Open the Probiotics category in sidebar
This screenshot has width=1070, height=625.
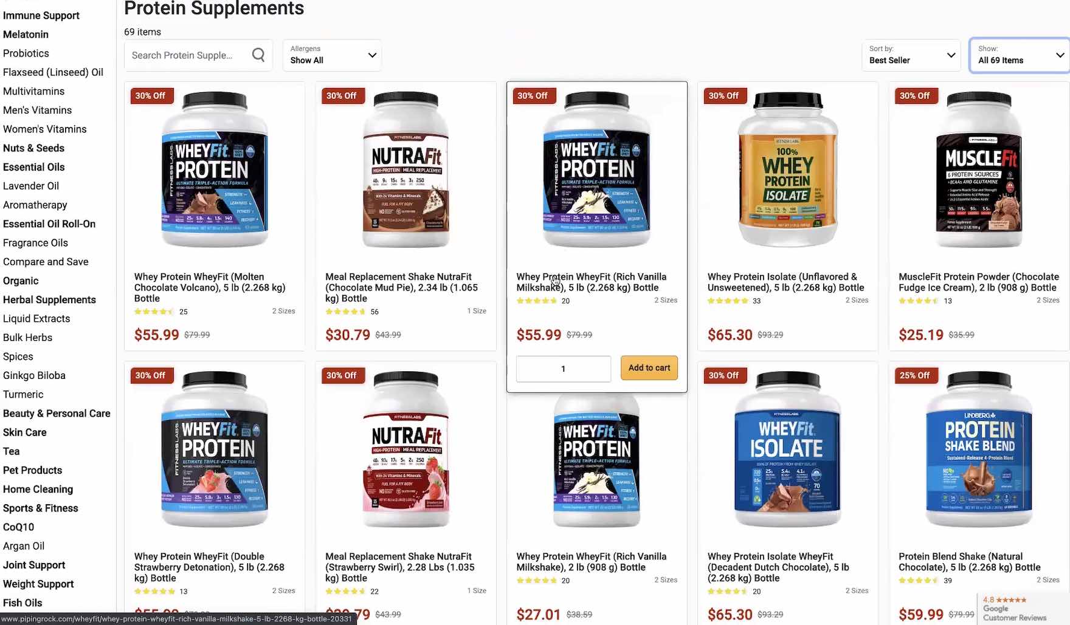click(26, 53)
